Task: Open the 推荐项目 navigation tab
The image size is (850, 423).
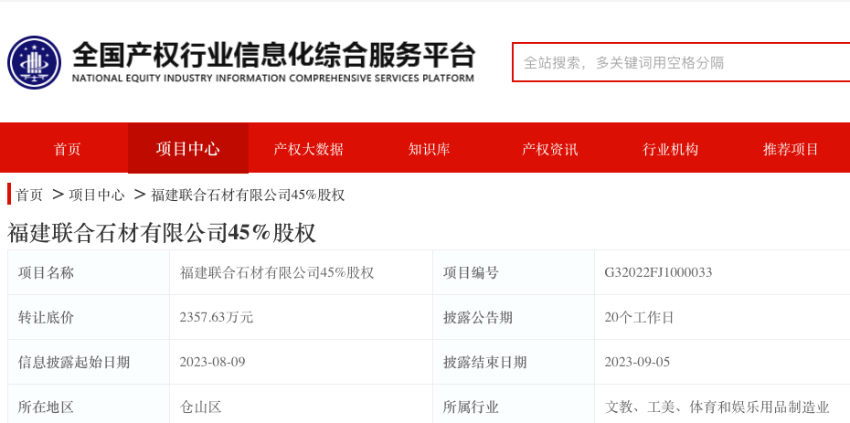Action: (x=791, y=149)
